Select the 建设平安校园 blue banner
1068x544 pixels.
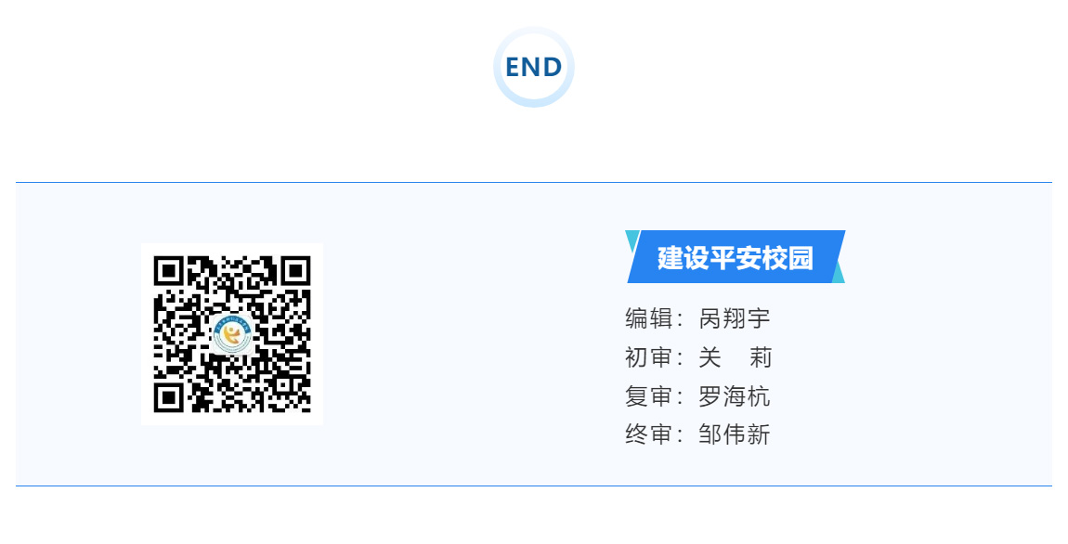[x=736, y=256]
